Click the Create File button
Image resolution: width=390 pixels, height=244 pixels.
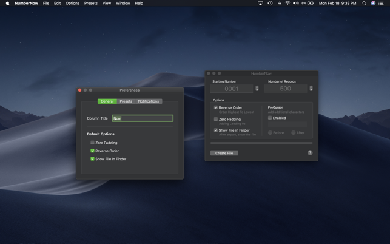click(x=224, y=153)
